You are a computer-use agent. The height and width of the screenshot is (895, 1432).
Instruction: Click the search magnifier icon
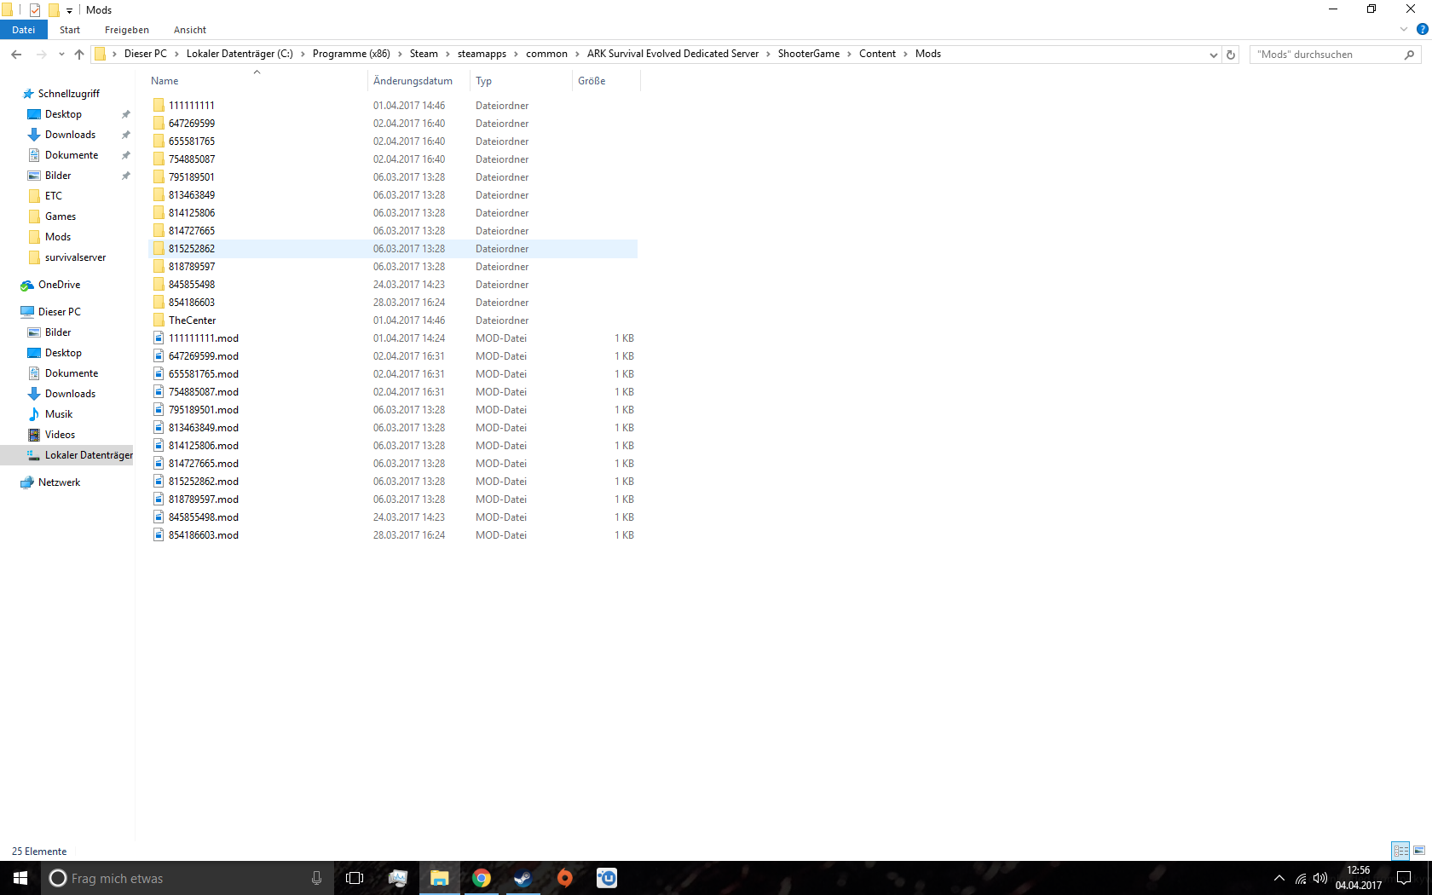click(1409, 55)
